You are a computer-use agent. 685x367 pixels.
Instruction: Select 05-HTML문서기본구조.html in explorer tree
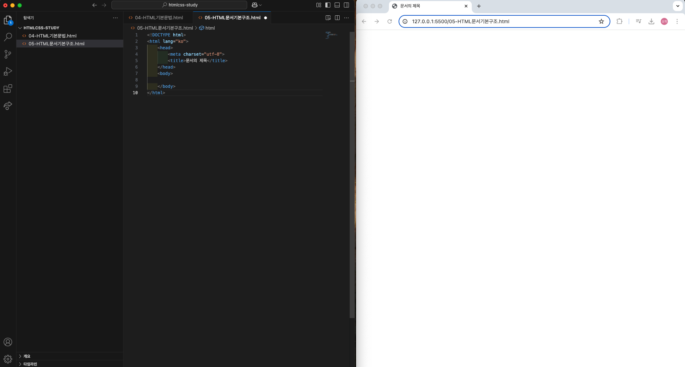70,44
